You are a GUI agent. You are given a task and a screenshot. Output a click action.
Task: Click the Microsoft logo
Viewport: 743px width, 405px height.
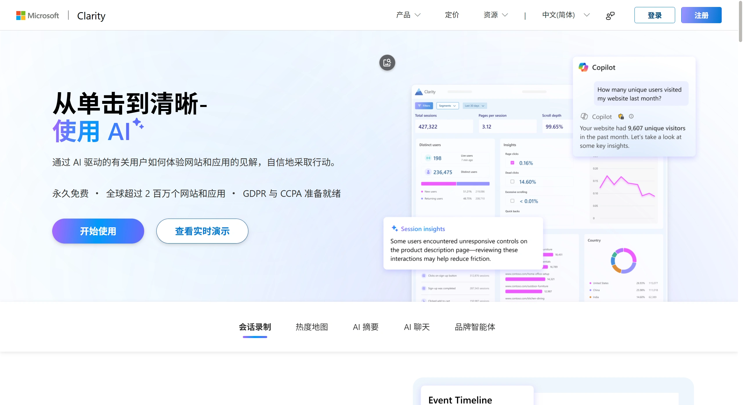coord(37,15)
